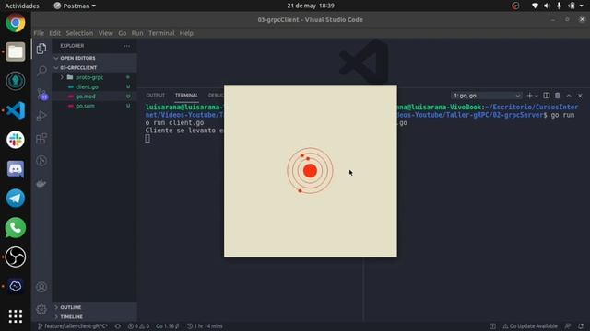
Task: Open Slack from the dock
Action: point(16,140)
